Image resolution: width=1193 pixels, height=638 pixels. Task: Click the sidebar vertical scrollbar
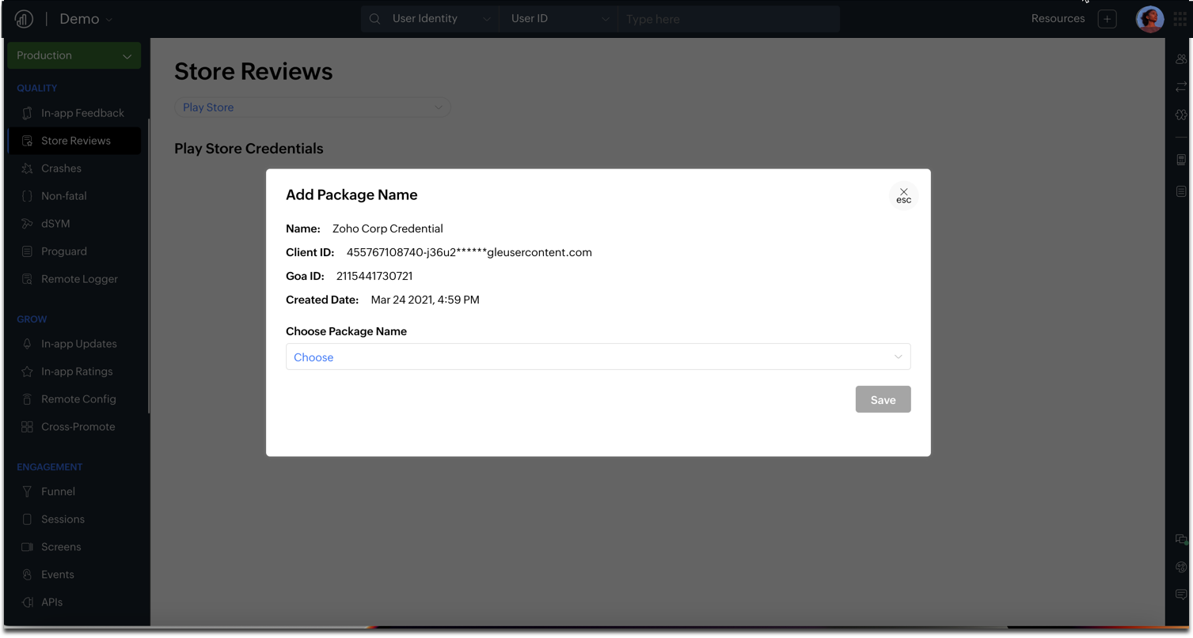148,265
